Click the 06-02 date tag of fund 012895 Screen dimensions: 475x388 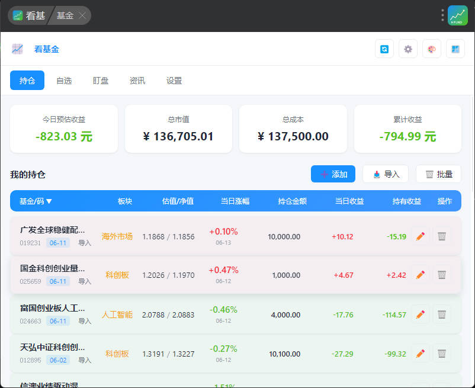pos(58,360)
